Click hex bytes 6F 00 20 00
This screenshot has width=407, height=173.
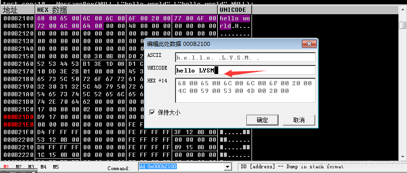click(149, 18)
